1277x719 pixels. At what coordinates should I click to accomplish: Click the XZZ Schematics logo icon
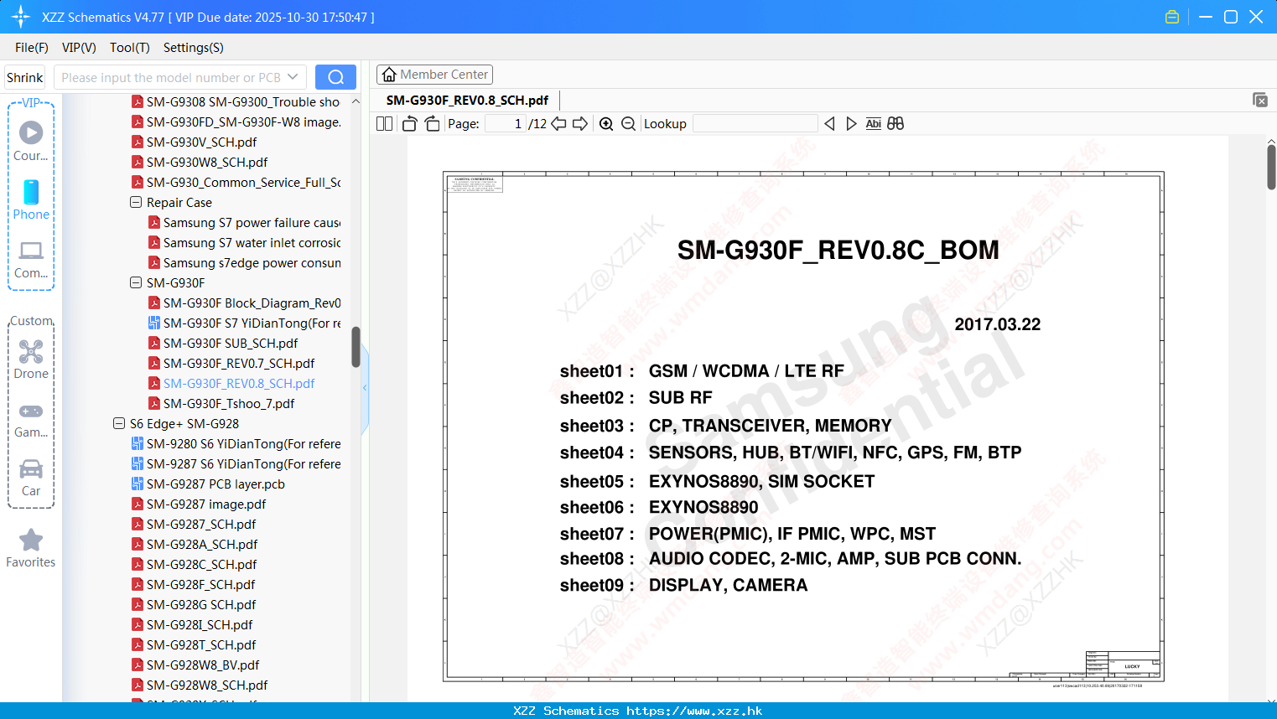(x=21, y=17)
